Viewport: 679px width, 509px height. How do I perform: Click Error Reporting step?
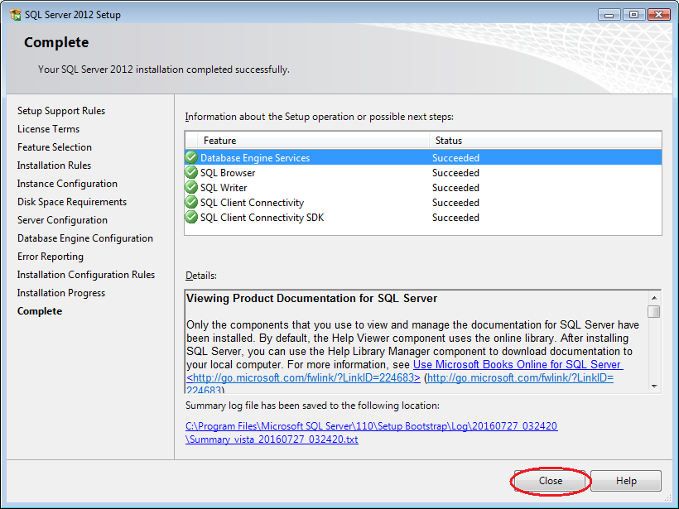click(51, 257)
